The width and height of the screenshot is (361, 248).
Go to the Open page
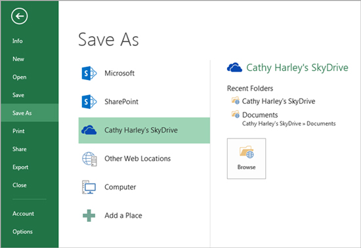point(19,77)
